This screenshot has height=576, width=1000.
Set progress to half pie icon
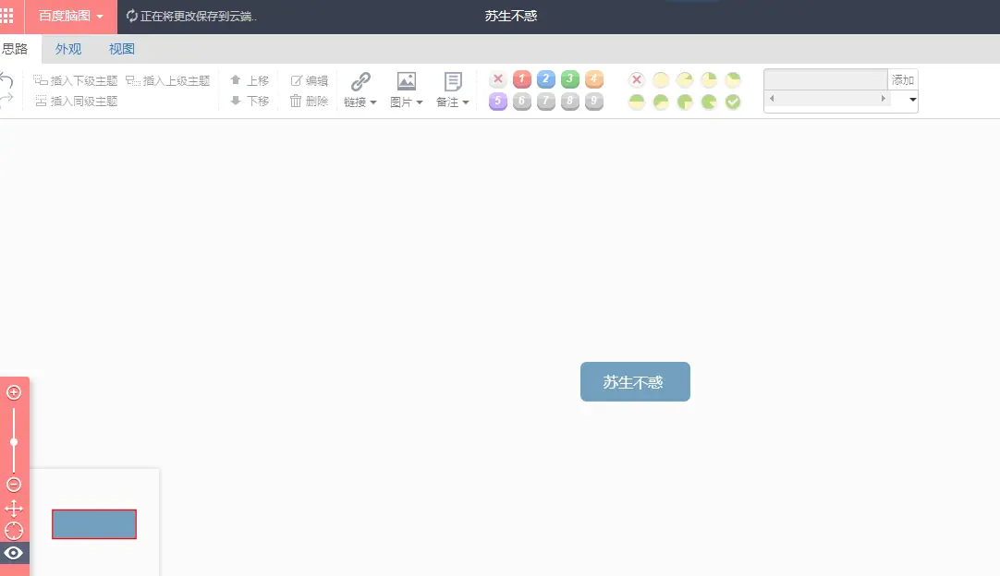point(637,102)
